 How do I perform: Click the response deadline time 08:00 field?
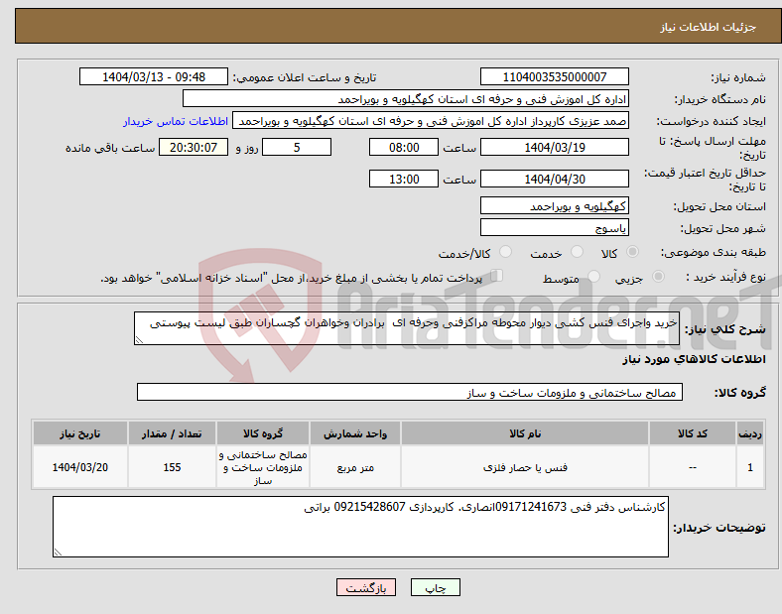pyautogui.click(x=404, y=147)
